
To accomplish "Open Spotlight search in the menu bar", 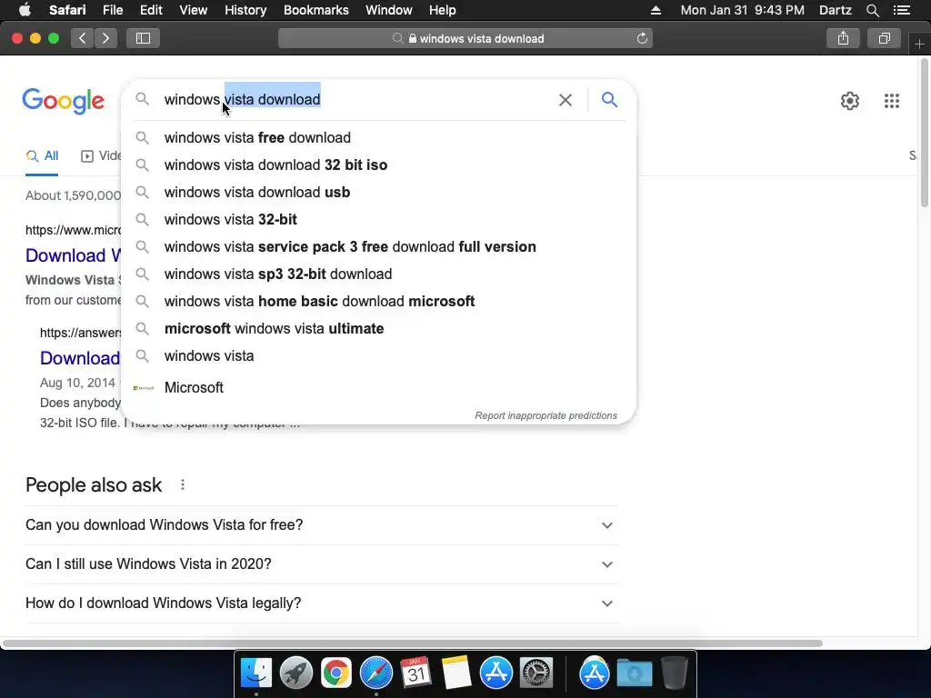I will [x=872, y=10].
